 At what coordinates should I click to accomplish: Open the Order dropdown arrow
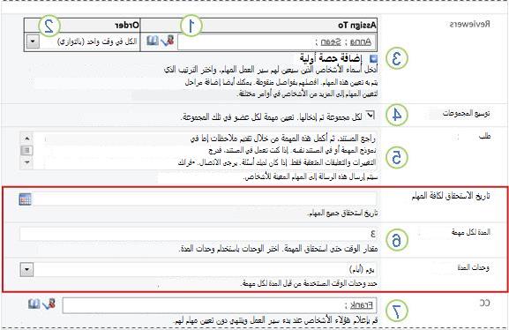click(33, 41)
